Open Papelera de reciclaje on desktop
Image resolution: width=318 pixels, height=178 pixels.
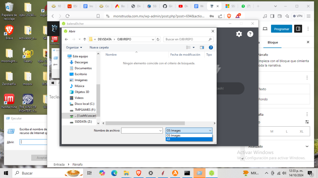(x=9, y=11)
